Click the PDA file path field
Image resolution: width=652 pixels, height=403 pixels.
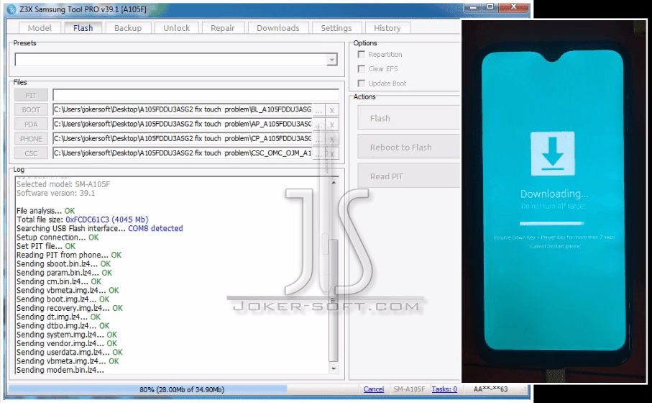coord(183,124)
